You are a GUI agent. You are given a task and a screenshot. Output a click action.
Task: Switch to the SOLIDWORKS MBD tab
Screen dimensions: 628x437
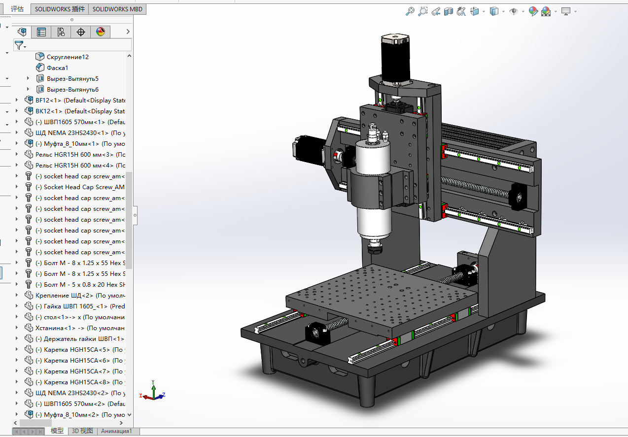click(118, 9)
